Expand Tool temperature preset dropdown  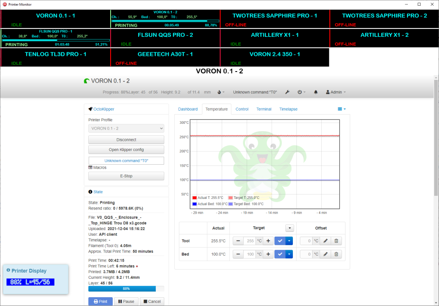pos(289,241)
